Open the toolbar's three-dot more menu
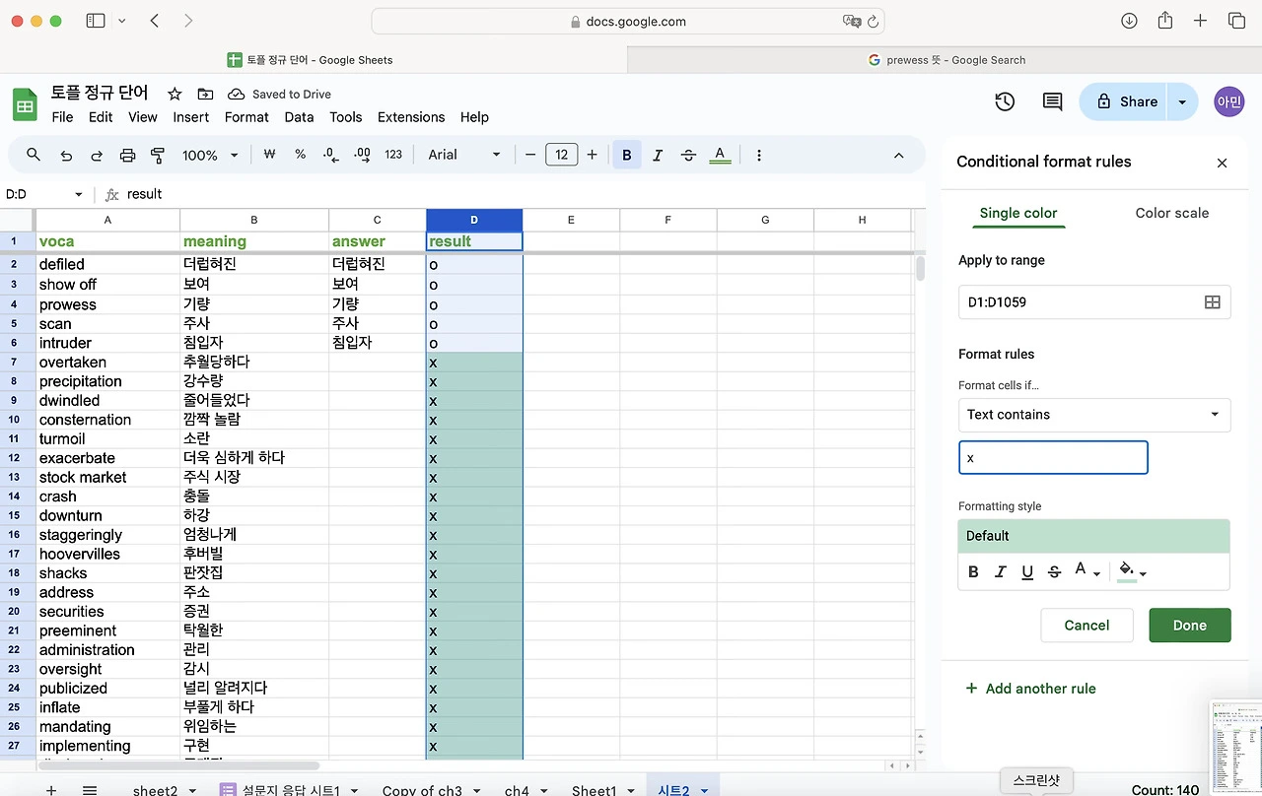Viewport: 1262px width, 796px height. click(x=759, y=155)
